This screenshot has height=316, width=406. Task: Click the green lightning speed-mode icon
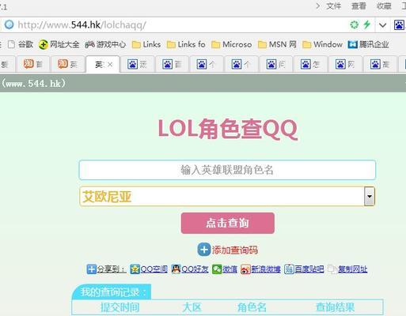click(367, 24)
